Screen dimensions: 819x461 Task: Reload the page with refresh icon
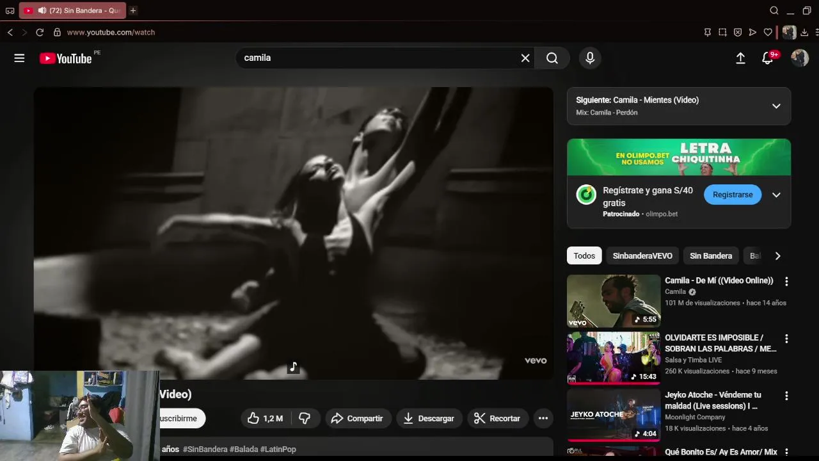coord(40,32)
